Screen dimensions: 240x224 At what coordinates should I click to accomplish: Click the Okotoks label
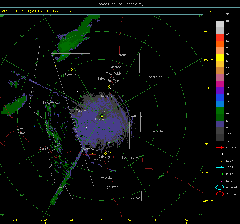click(x=107, y=178)
